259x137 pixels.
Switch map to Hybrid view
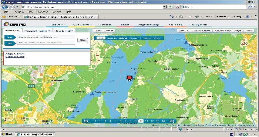(123, 38)
